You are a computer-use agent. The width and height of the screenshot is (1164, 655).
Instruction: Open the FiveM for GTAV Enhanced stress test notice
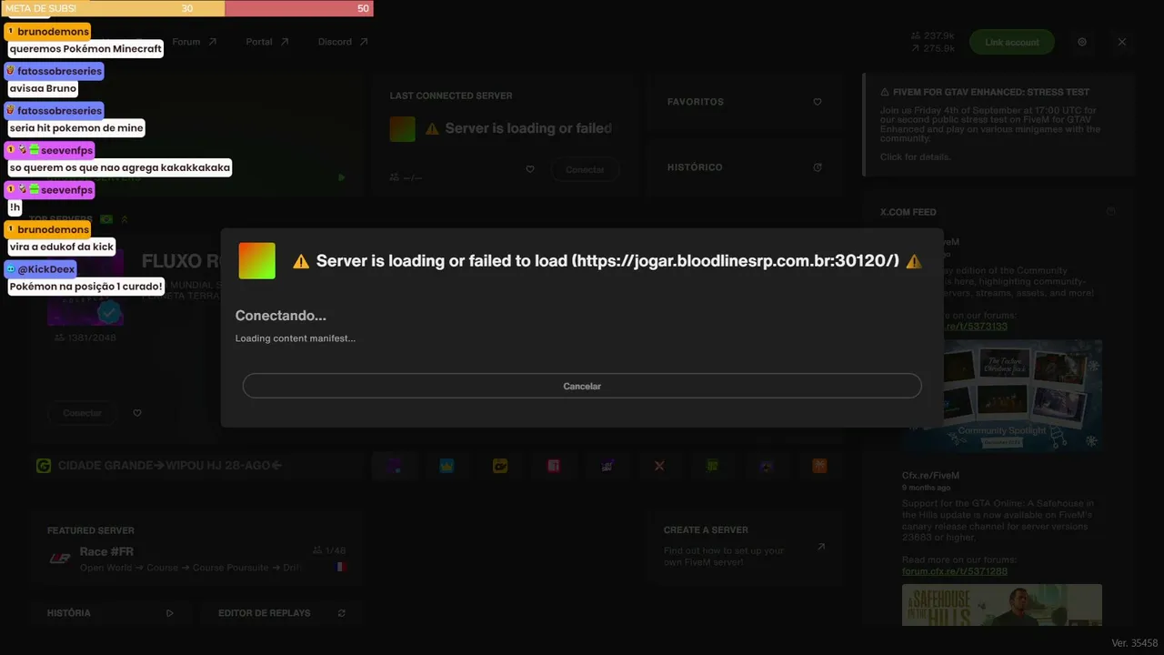(999, 124)
